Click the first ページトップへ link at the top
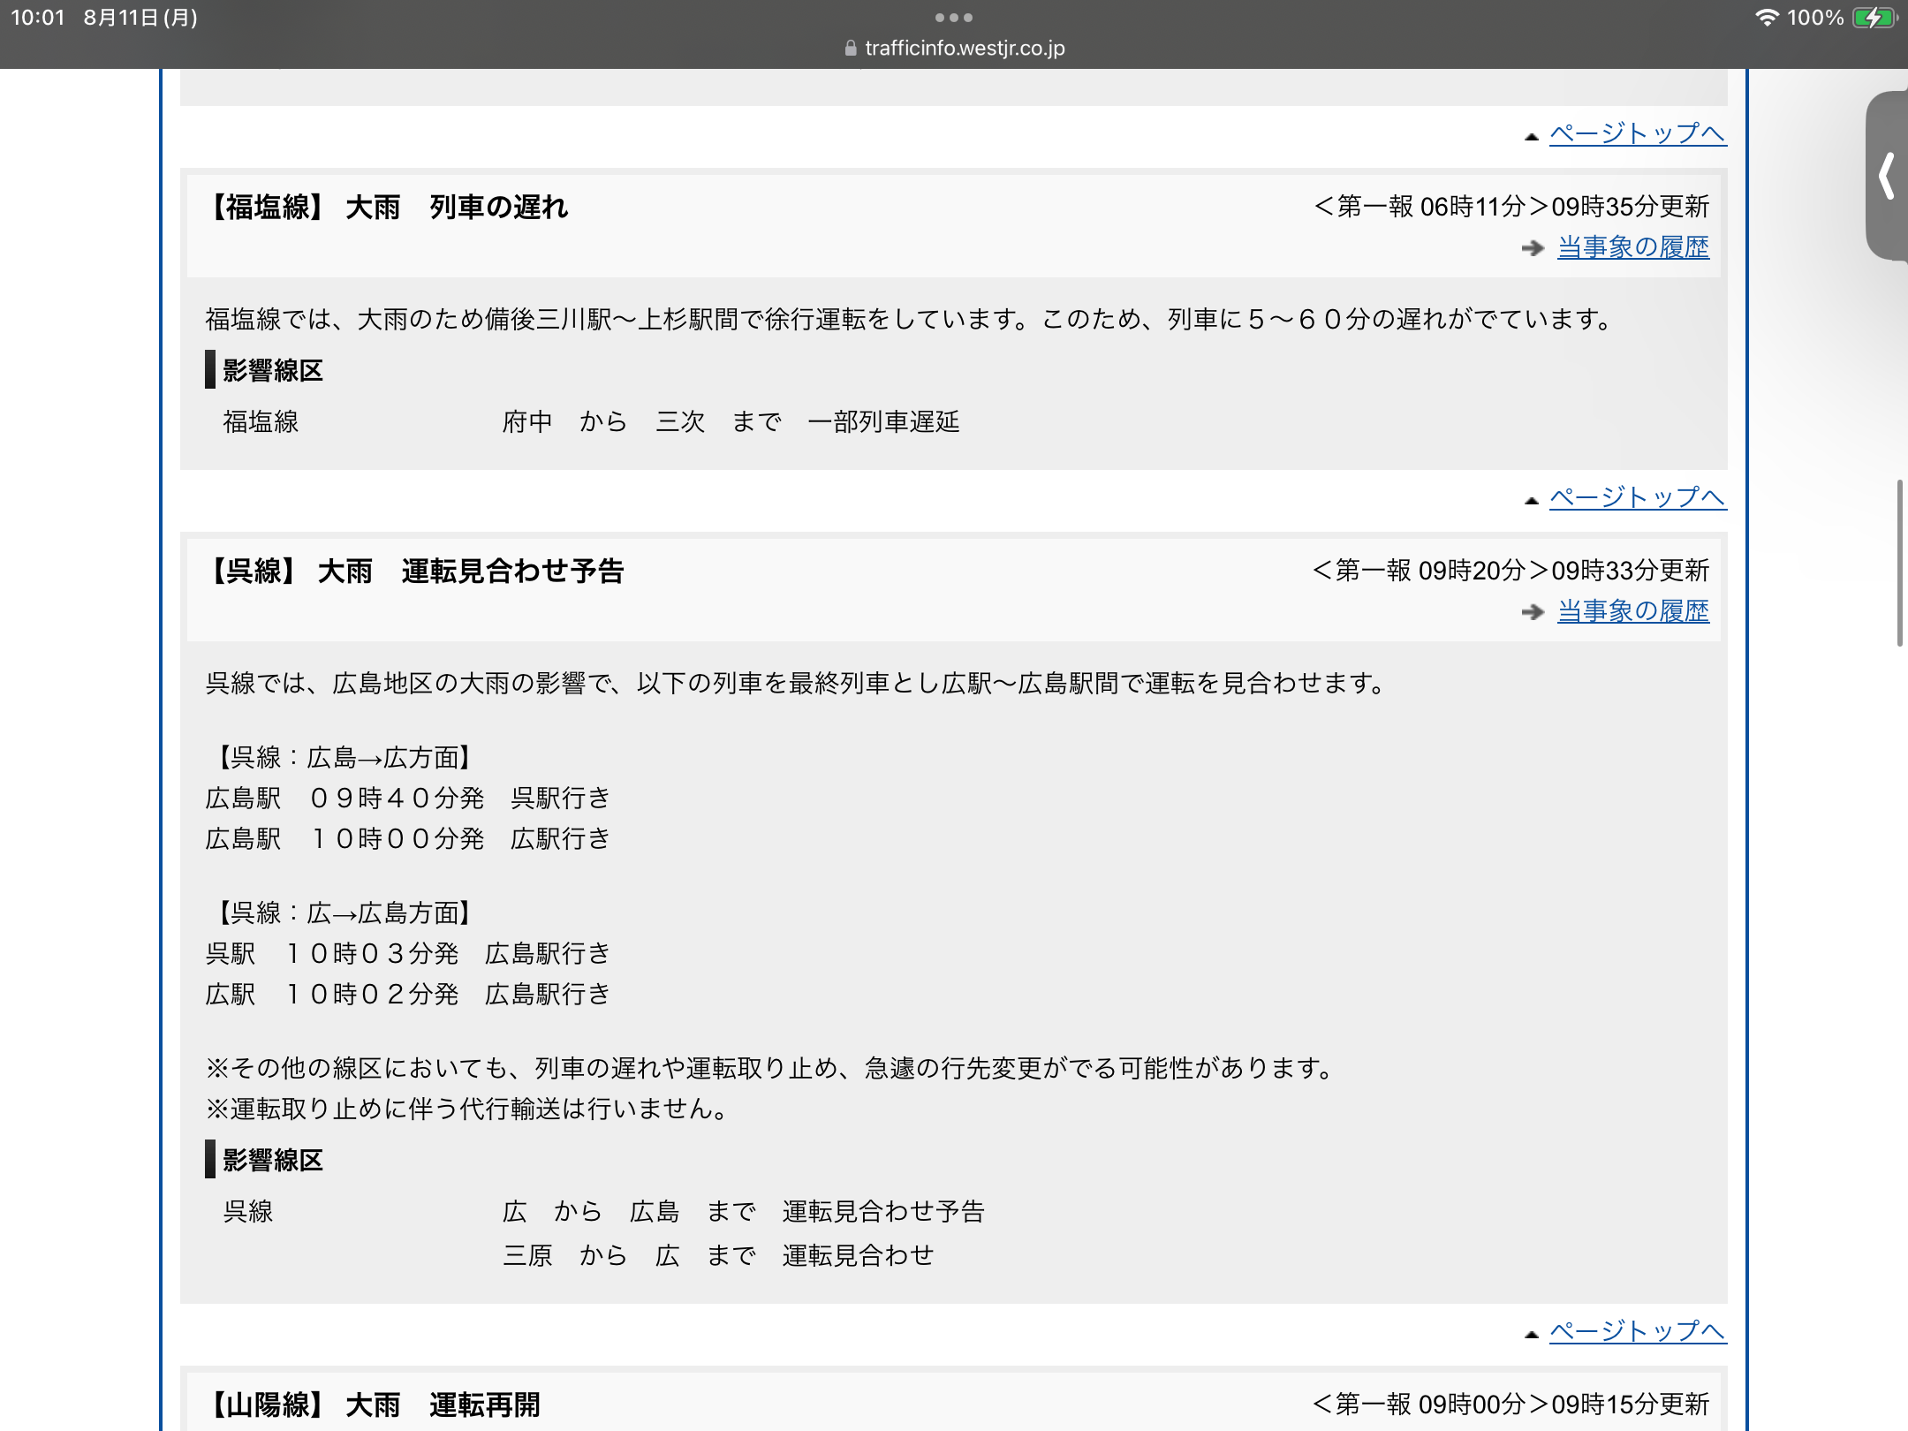The width and height of the screenshot is (1908, 1431). (1637, 133)
